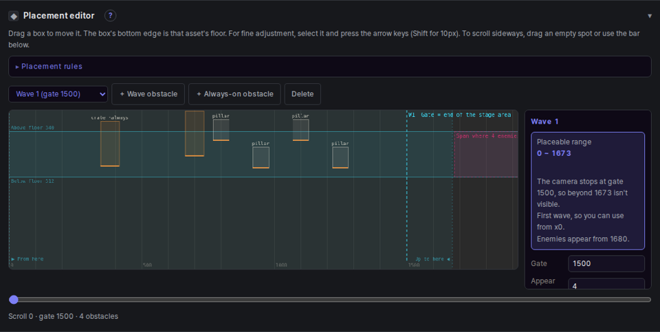
Task: Click the + Always-on obstacle button
Action: coord(234,94)
